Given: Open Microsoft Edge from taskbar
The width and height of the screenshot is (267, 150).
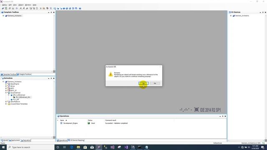Looking at the screenshot, I should click(72, 147).
